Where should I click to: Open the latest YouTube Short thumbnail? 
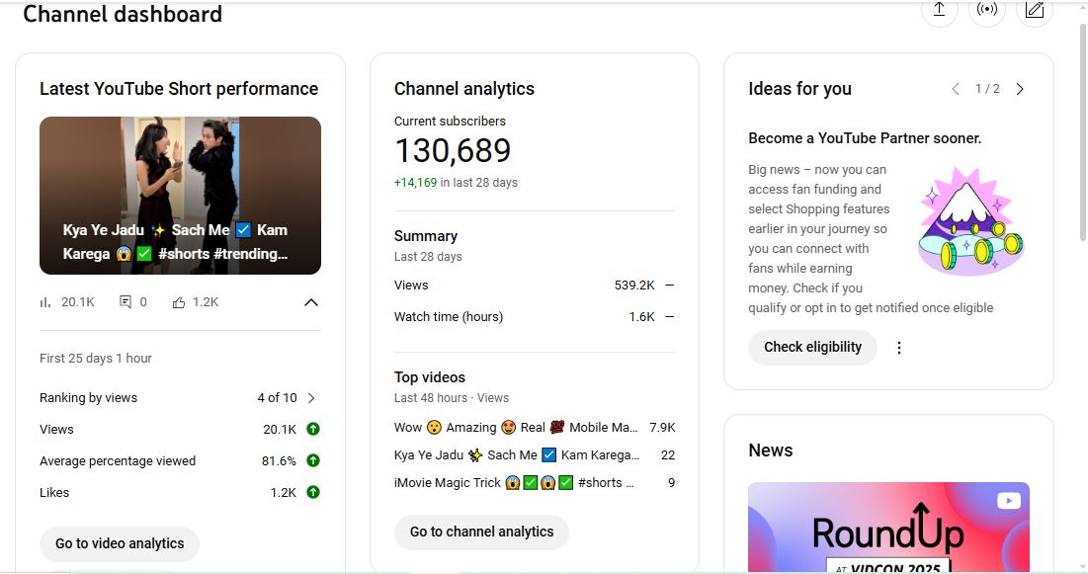[x=180, y=196]
